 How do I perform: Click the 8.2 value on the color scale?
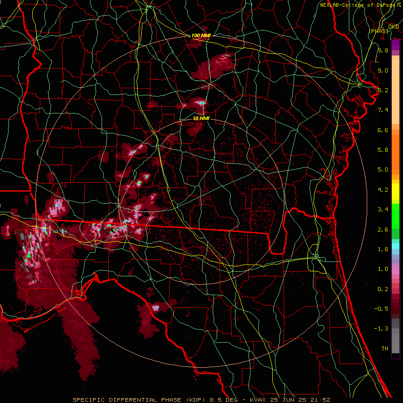(383, 90)
